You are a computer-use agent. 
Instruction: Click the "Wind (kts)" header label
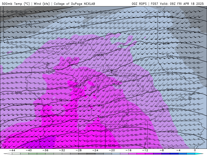tap(42, 4)
